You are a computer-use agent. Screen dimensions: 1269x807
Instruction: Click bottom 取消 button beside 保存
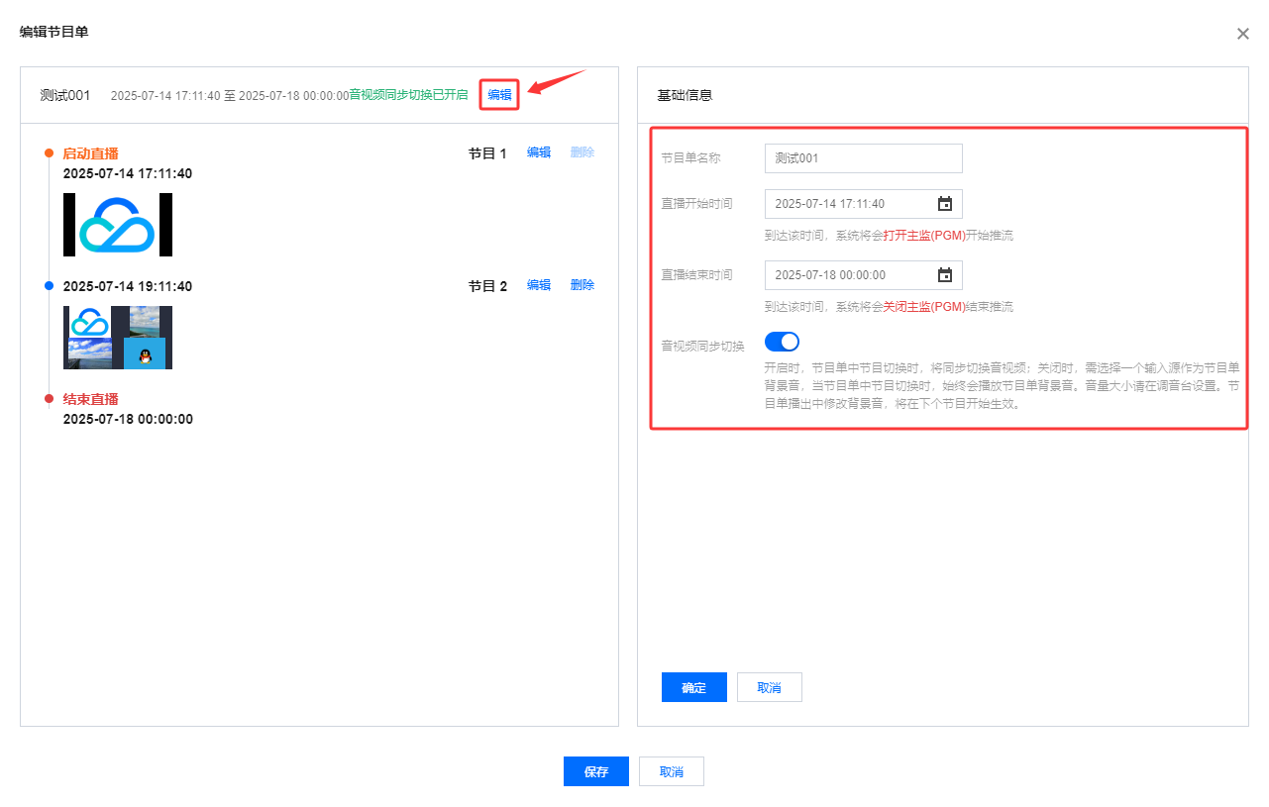tap(672, 771)
